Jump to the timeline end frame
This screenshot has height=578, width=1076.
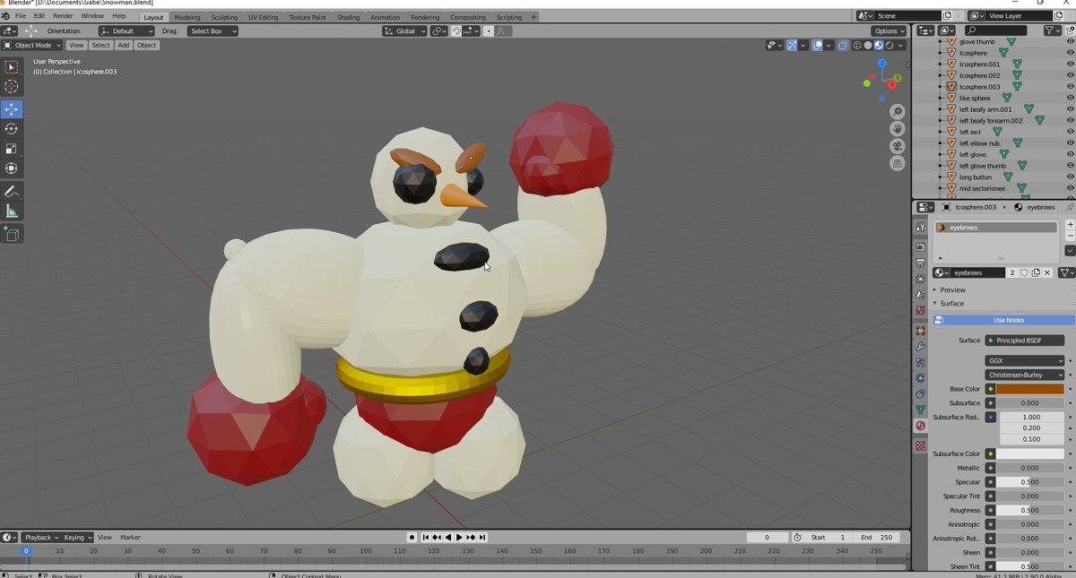[482, 537]
